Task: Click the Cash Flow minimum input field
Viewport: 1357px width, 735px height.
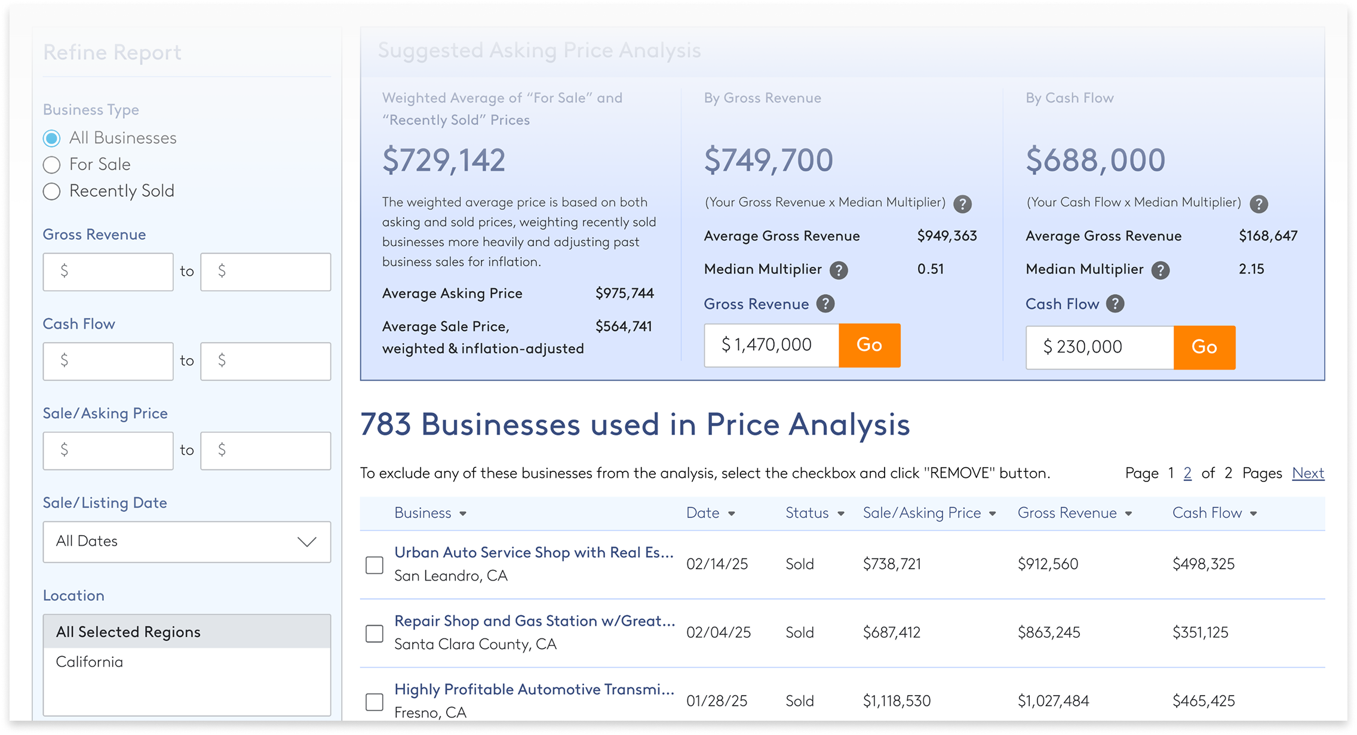Action: (108, 362)
